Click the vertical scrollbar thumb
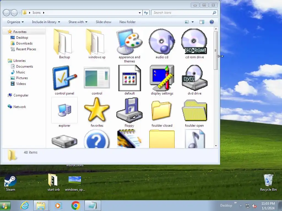282x211 pixels. pos(216,51)
